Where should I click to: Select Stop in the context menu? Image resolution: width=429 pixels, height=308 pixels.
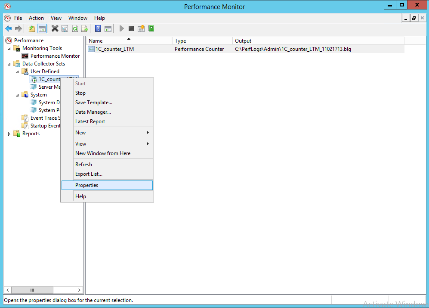pos(80,93)
